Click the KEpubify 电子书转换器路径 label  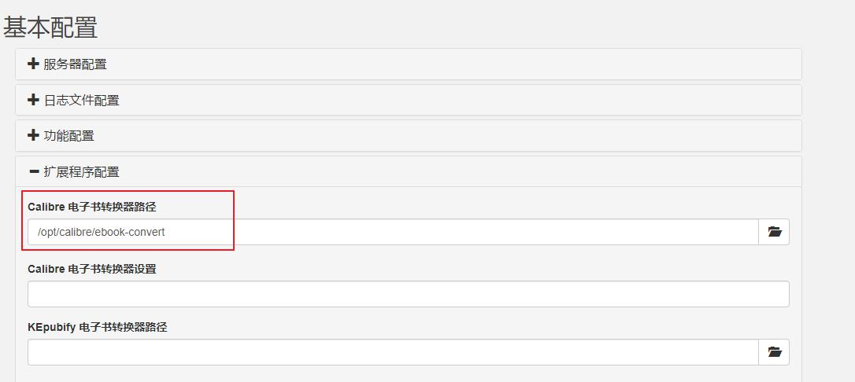pos(97,327)
